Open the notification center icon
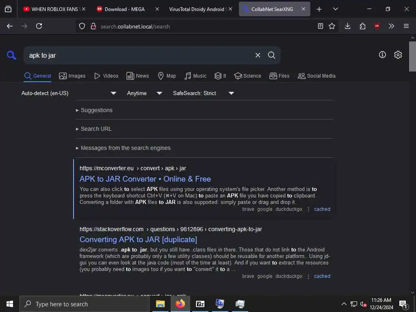The height and width of the screenshot is (312, 416). click(x=403, y=304)
